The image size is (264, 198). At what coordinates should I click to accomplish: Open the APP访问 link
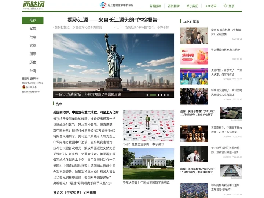coord(211,6)
